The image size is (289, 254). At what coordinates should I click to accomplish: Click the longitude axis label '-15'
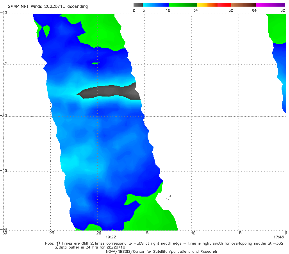(x=144, y=233)
